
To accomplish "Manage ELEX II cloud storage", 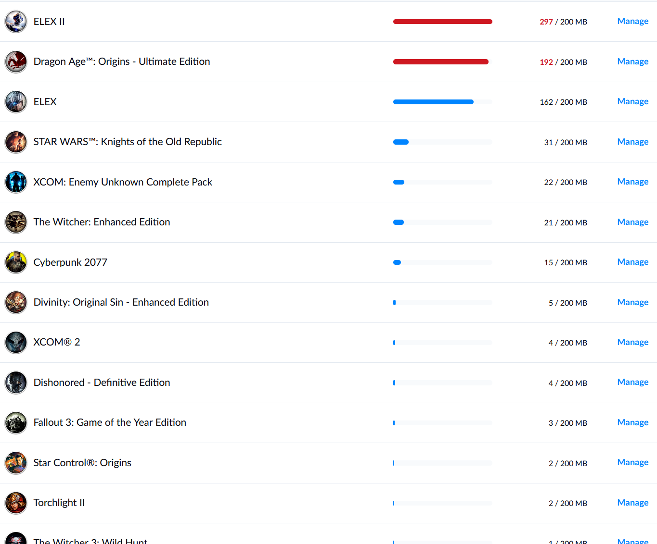I will 633,21.
